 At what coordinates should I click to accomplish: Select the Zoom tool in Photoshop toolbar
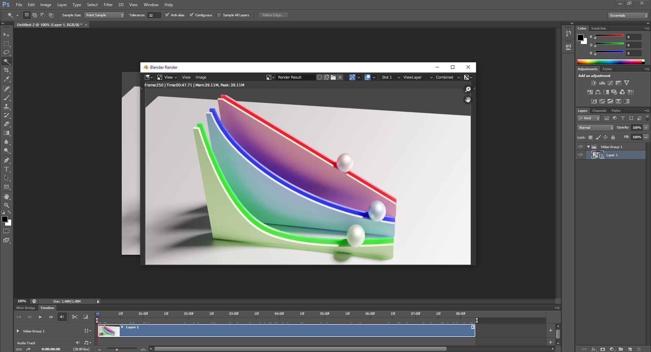pos(6,205)
